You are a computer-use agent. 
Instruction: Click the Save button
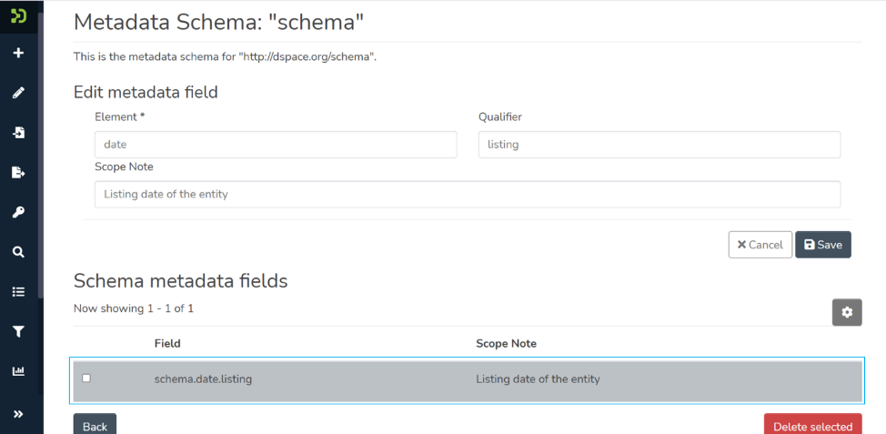[x=822, y=245]
